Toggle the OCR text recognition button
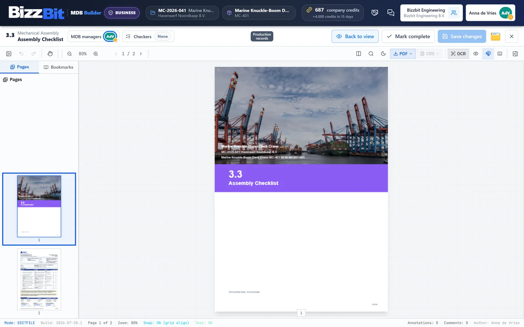This screenshot has height=327, width=524. 458,54
